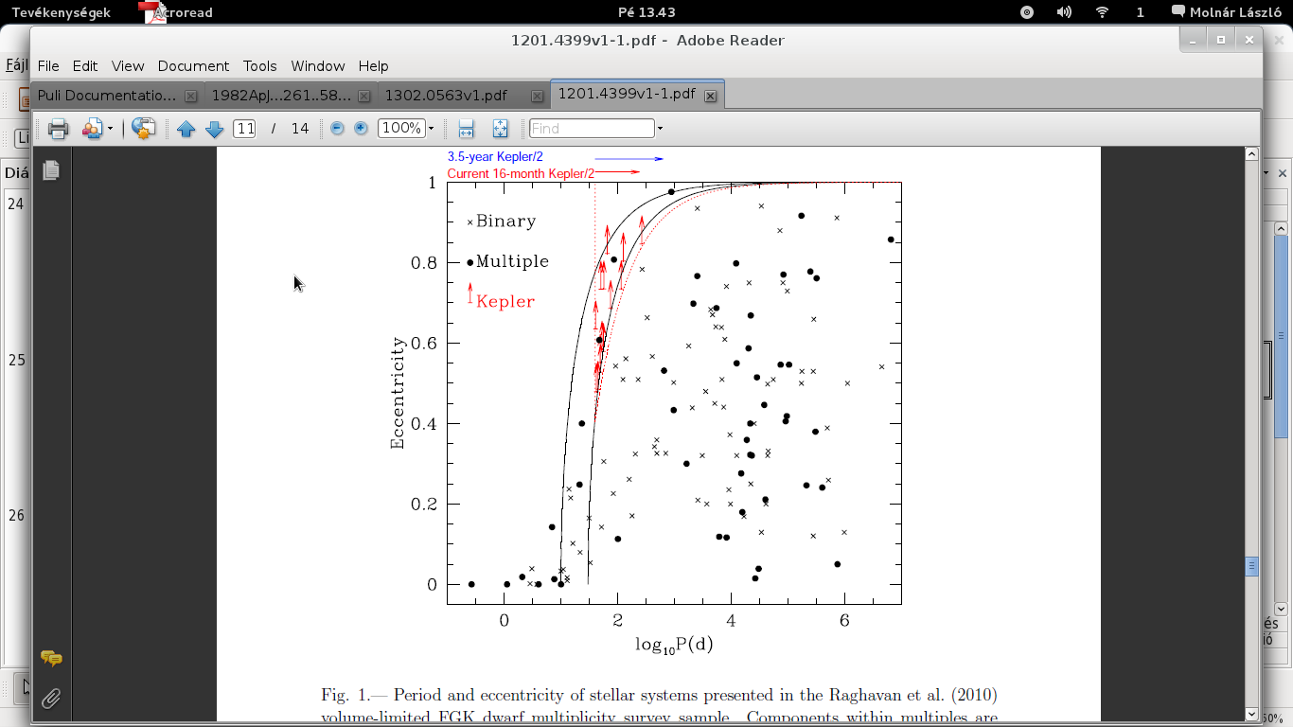This screenshot has width=1293, height=727.
Task: Zoom out with minus button
Action: (337, 128)
